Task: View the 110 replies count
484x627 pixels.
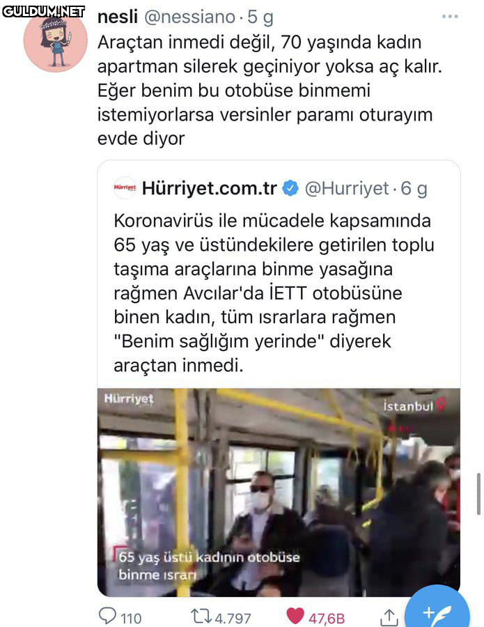Action: [131, 618]
